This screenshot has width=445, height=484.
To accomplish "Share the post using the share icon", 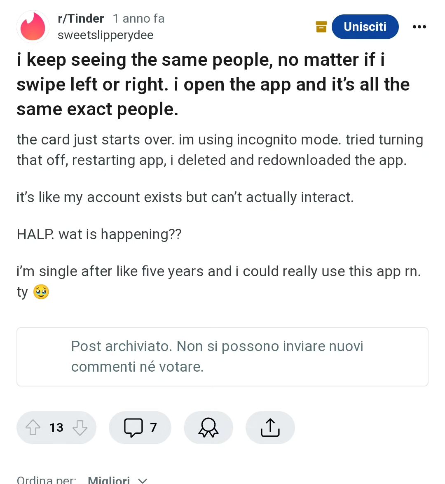I will (x=270, y=428).
